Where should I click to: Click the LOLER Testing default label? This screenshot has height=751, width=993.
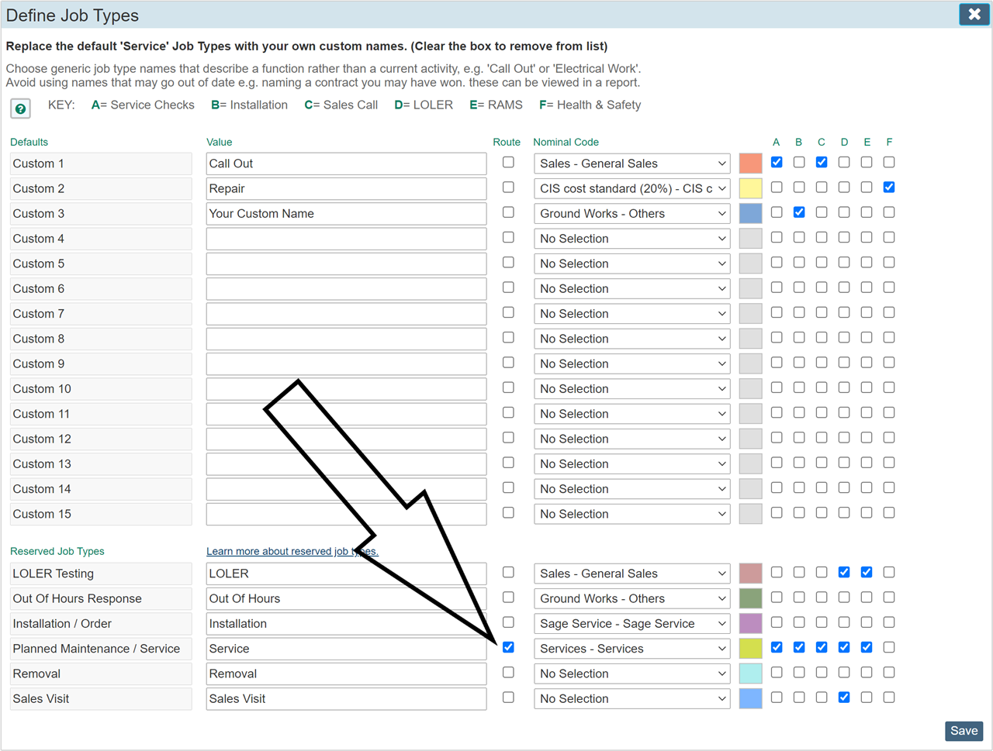point(101,574)
